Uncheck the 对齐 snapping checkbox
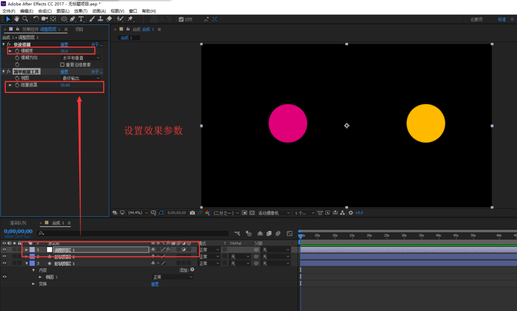The image size is (517, 311). point(181,20)
